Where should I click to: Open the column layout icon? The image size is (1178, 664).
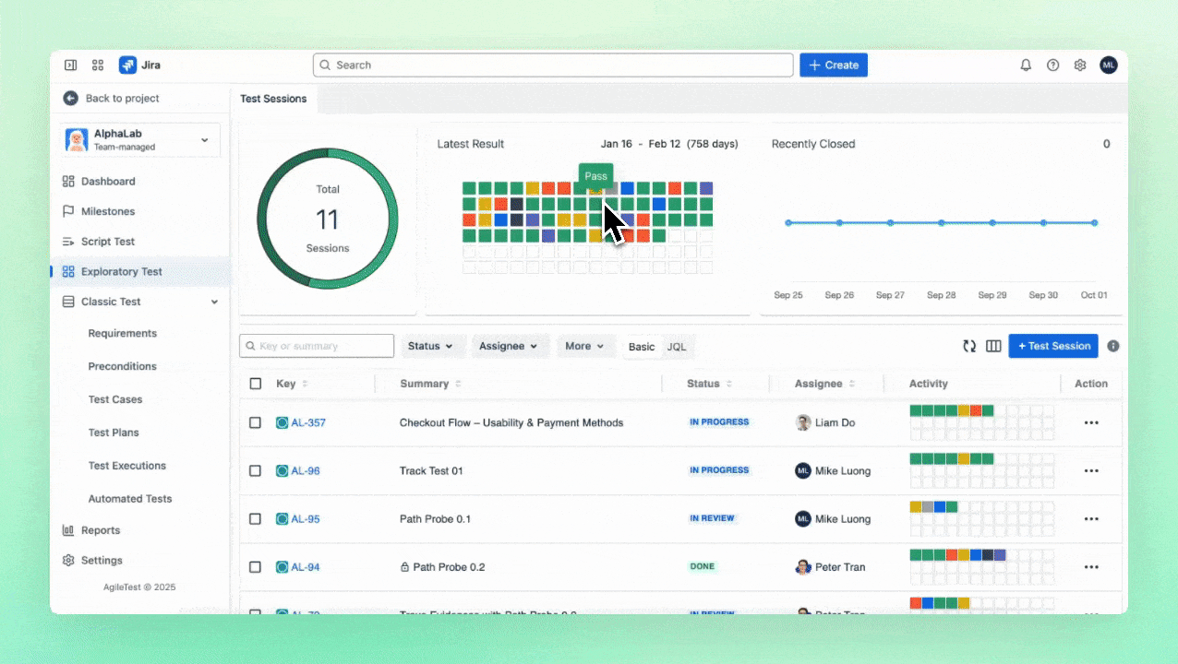tap(993, 346)
